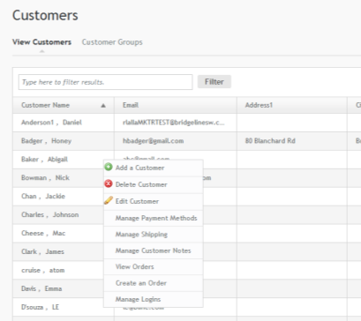Open Manage Customer Notes menu entry

click(154, 250)
